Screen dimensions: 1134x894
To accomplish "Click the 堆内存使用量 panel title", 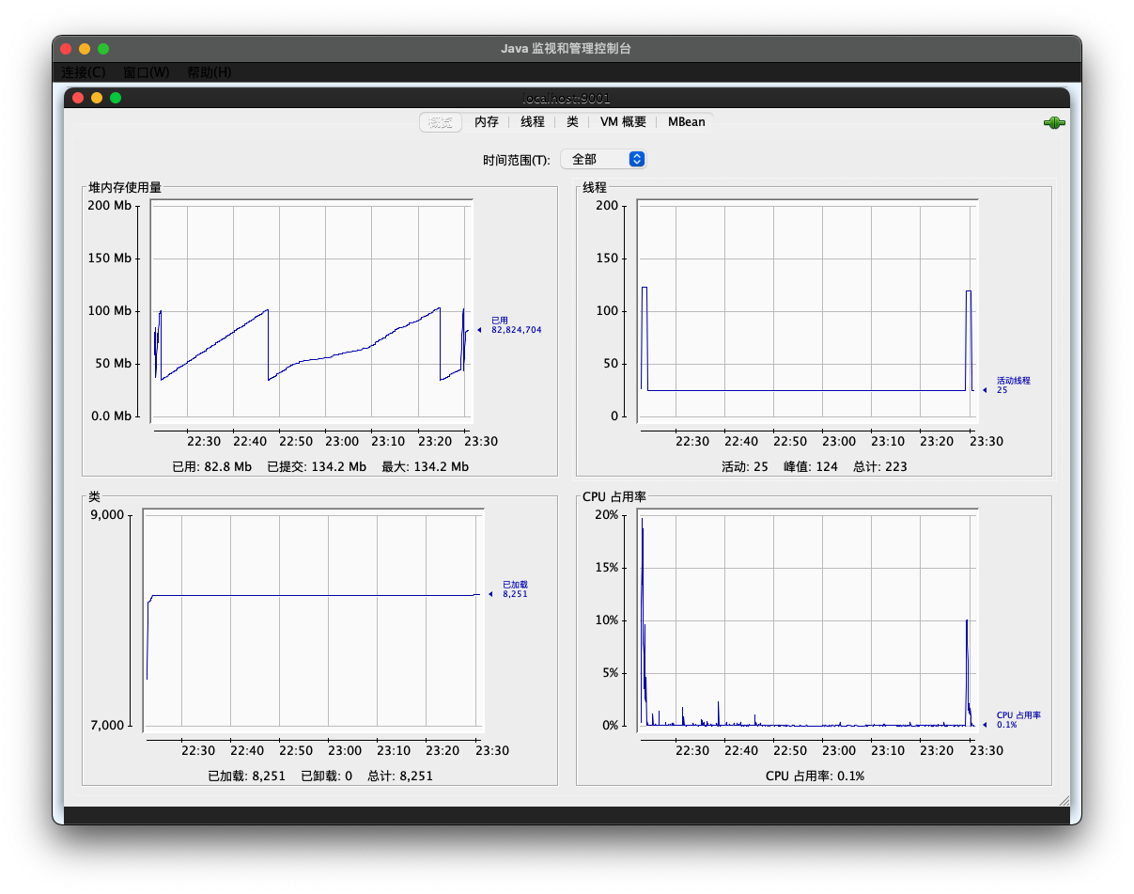I will 125,187.
